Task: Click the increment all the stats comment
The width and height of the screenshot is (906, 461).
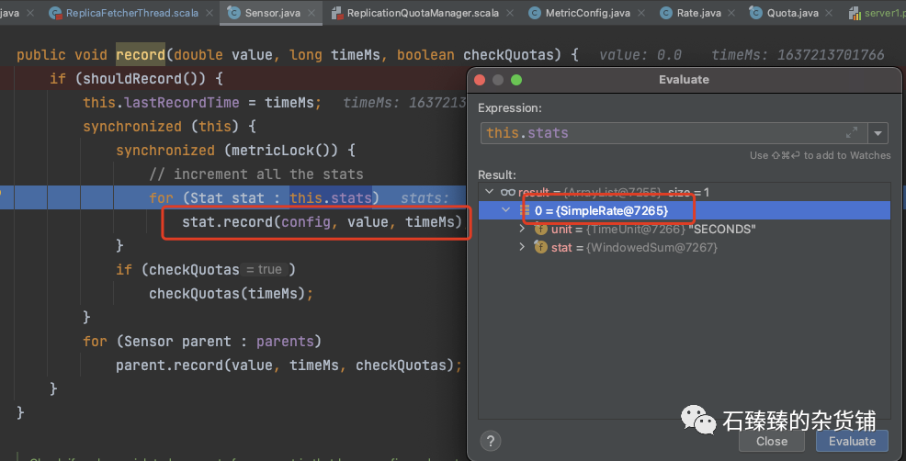Action: point(256,174)
